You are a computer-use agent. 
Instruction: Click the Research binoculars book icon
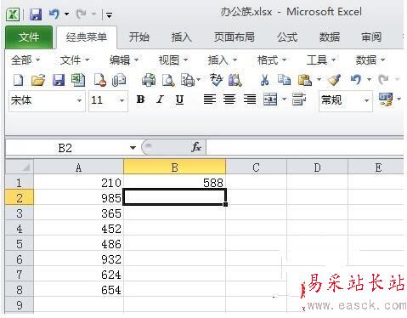pos(235,80)
